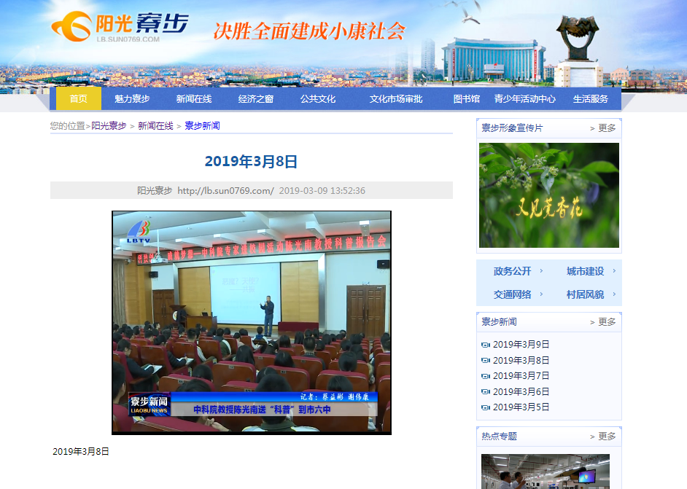
Task: Open the 城市建设 link
Action: tap(585, 271)
